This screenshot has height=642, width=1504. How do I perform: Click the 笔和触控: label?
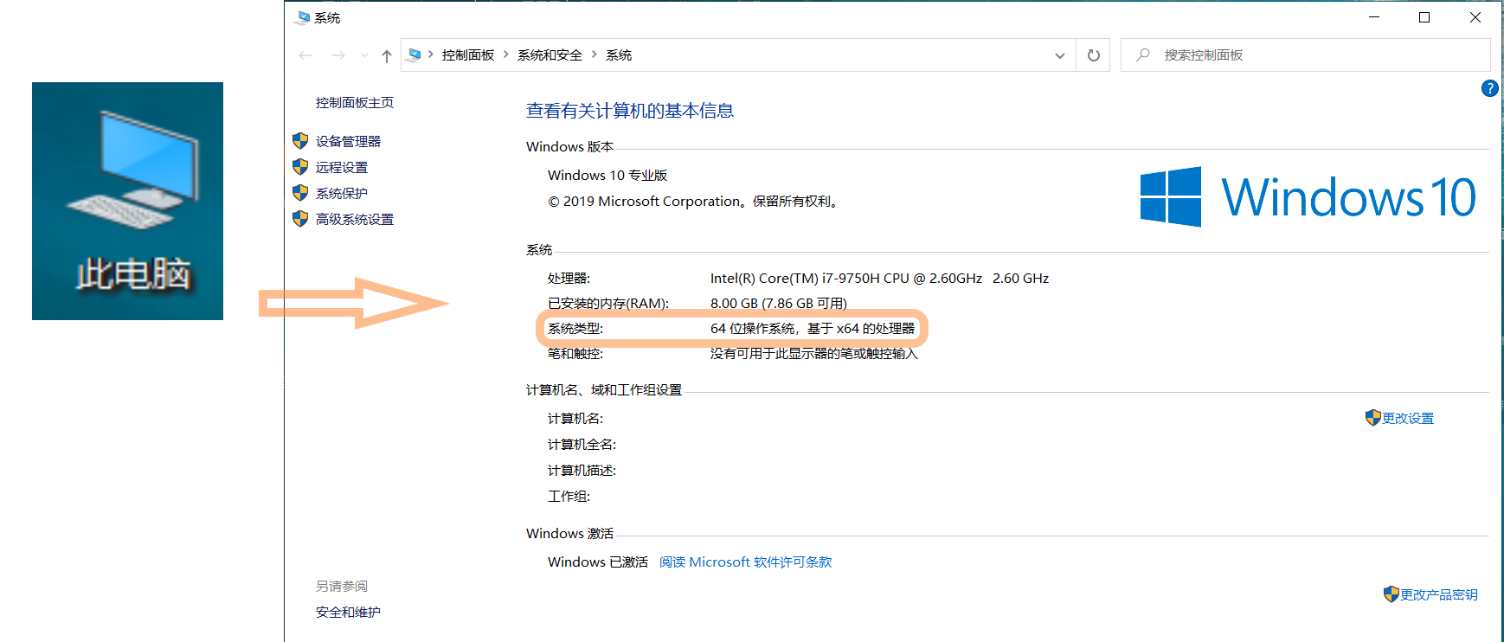pyautogui.click(x=575, y=353)
